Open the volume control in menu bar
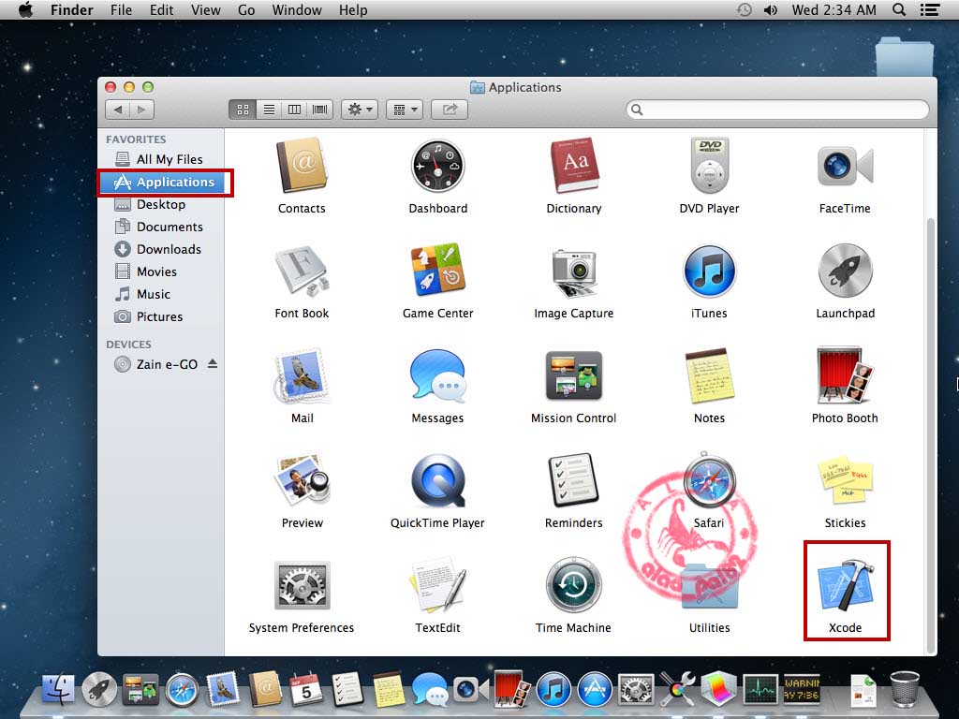Screen dimensions: 959x719 point(771,9)
